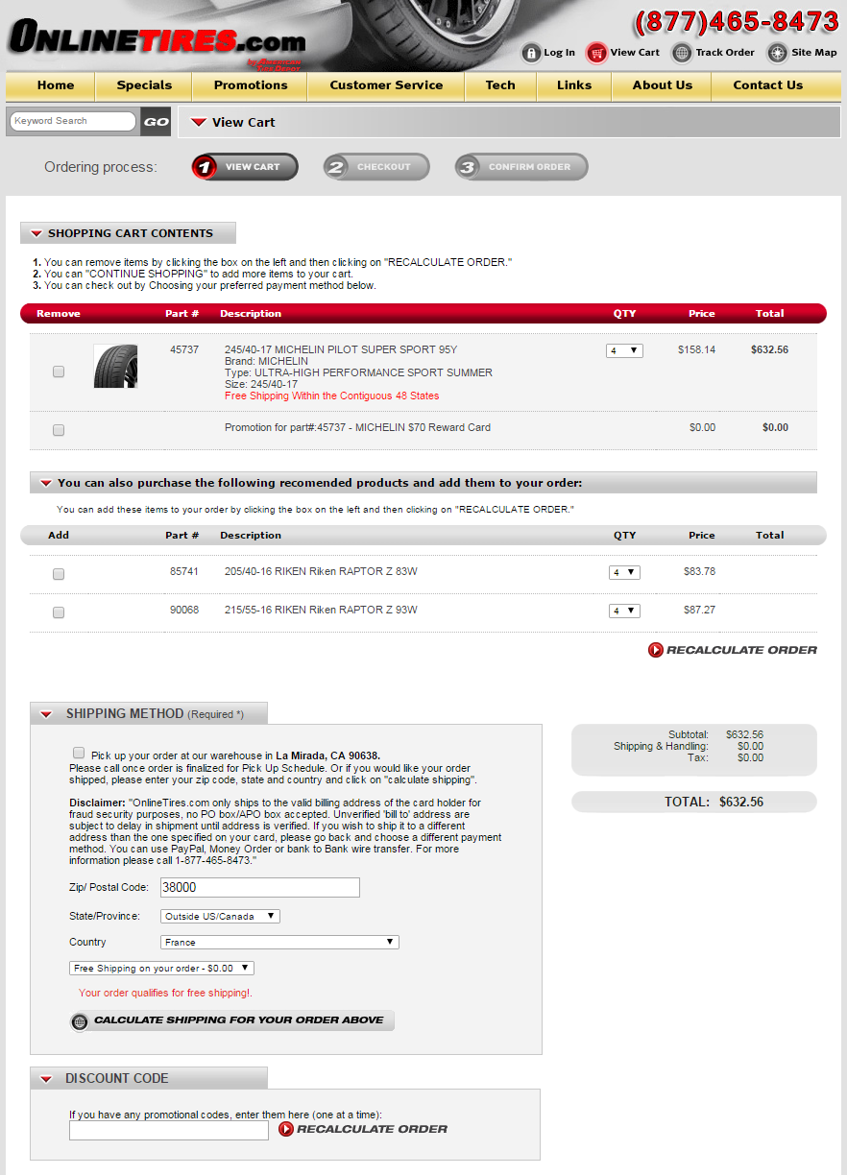Open the Contact Us menu
The image size is (847, 1175).
tap(768, 85)
